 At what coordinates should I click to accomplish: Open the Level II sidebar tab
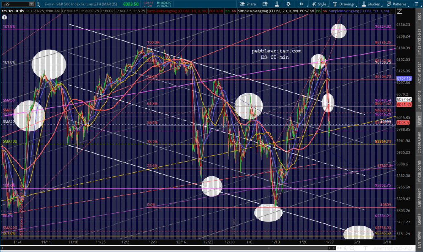point(419,219)
